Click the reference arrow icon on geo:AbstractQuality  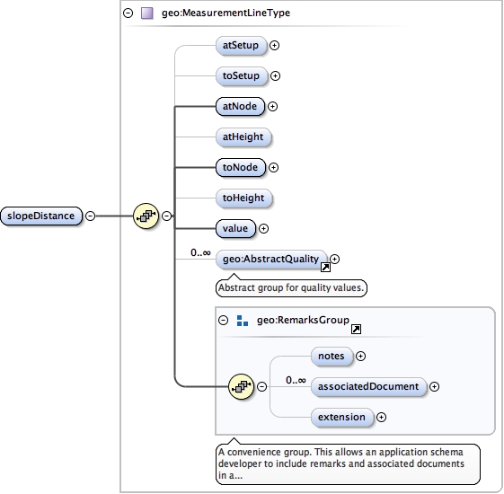325,267
